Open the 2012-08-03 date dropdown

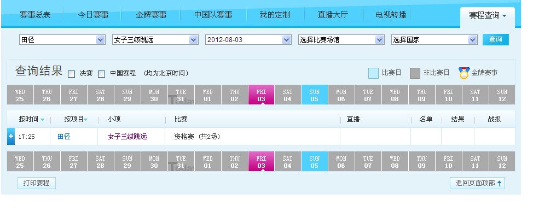click(248, 40)
